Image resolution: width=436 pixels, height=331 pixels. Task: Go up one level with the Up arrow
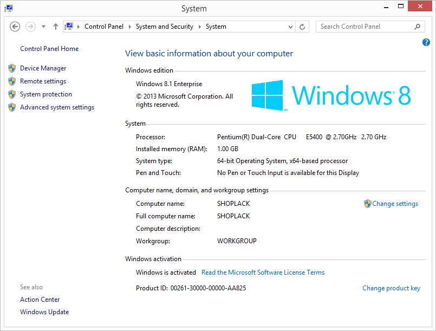pos(56,27)
